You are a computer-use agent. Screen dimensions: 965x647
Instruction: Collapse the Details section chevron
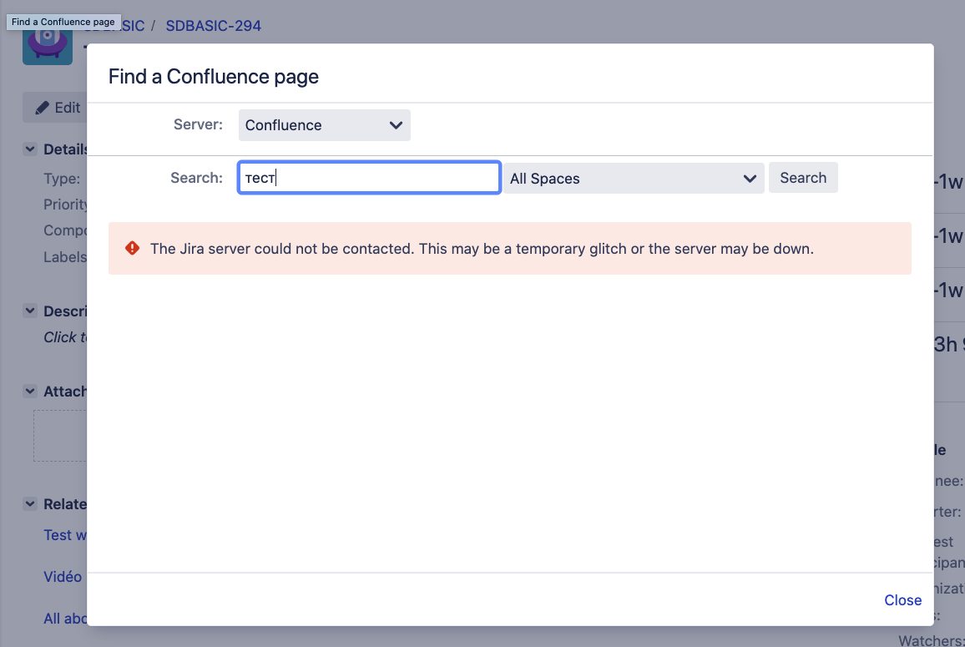point(30,149)
